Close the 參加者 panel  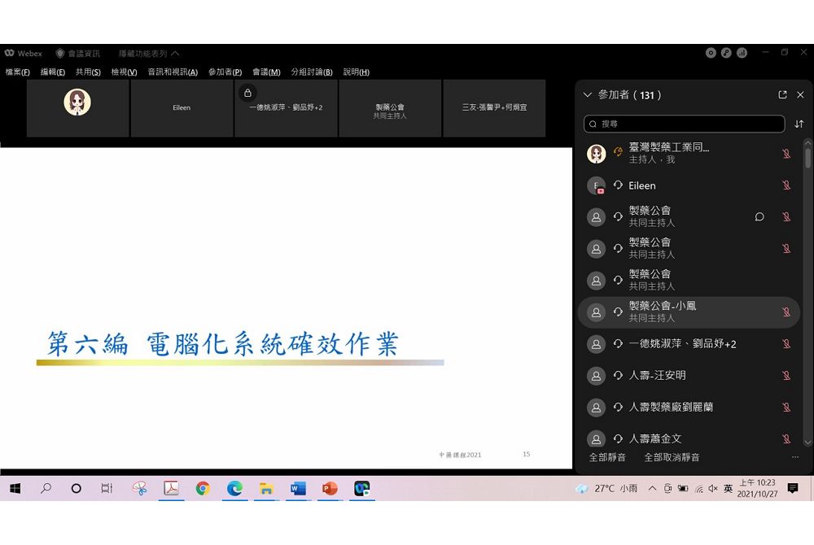click(x=800, y=94)
